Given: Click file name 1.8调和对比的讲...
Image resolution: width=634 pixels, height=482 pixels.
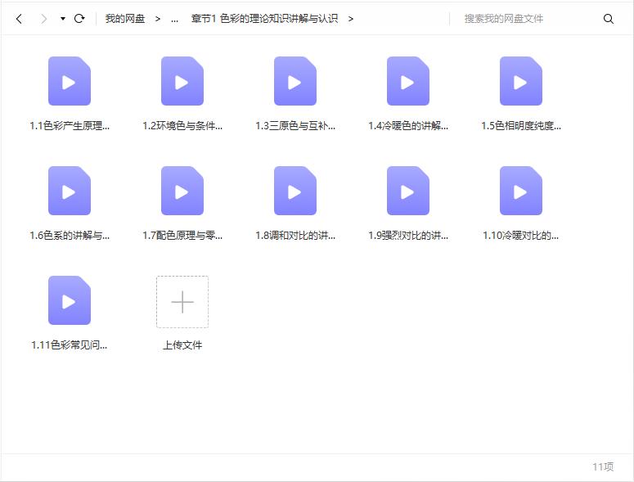Looking at the screenshot, I should coord(295,236).
